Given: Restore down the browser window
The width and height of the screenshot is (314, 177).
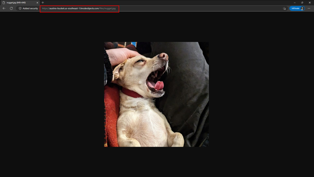Looking at the screenshot, I should coord(302,3).
